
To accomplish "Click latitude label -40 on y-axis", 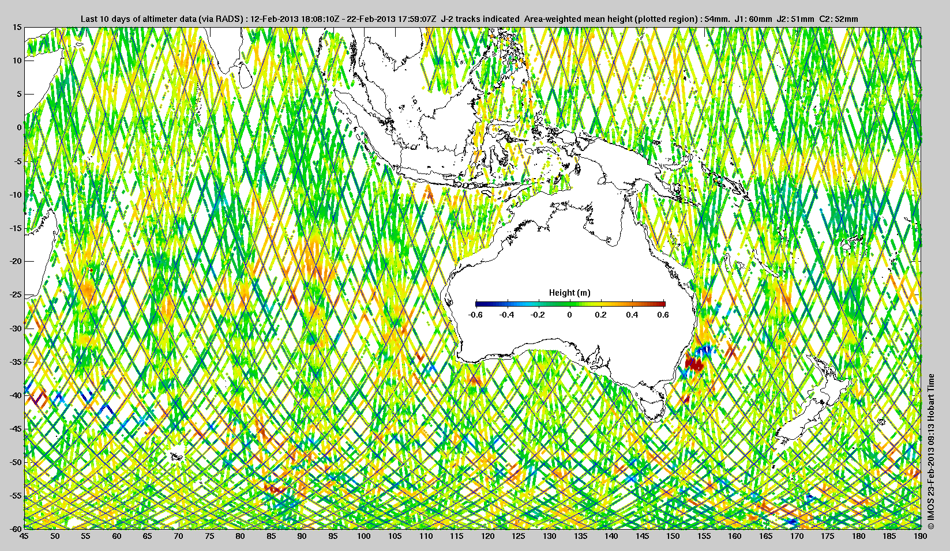I will pyautogui.click(x=16, y=395).
